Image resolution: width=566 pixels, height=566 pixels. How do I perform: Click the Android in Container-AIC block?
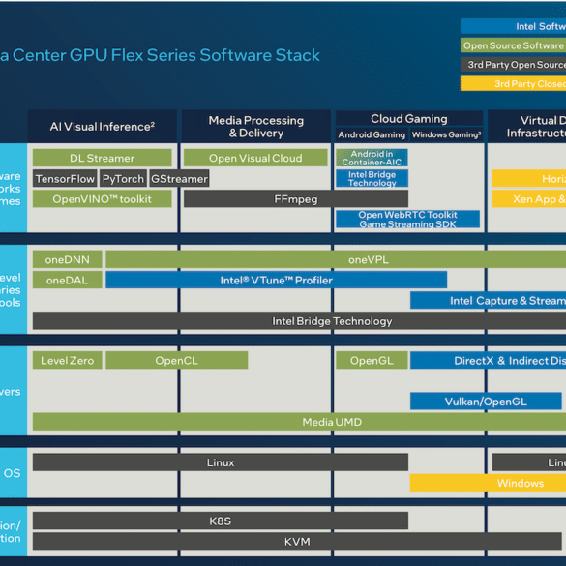coord(372,158)
